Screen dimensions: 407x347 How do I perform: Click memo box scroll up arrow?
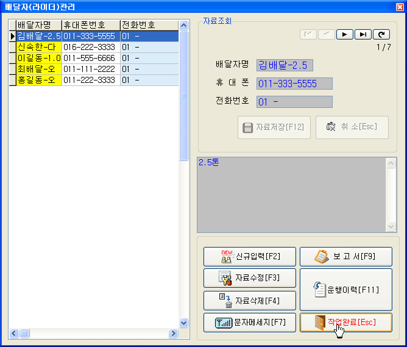(x=391, y=163)
